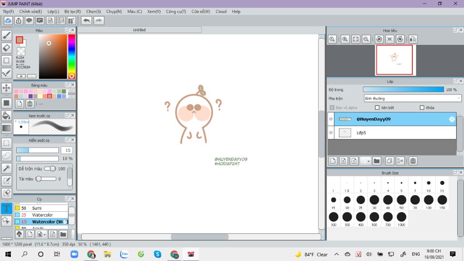The image size is (464, 261).
Task: Show hidden system tray icons chevron
Action: [337, 254]
